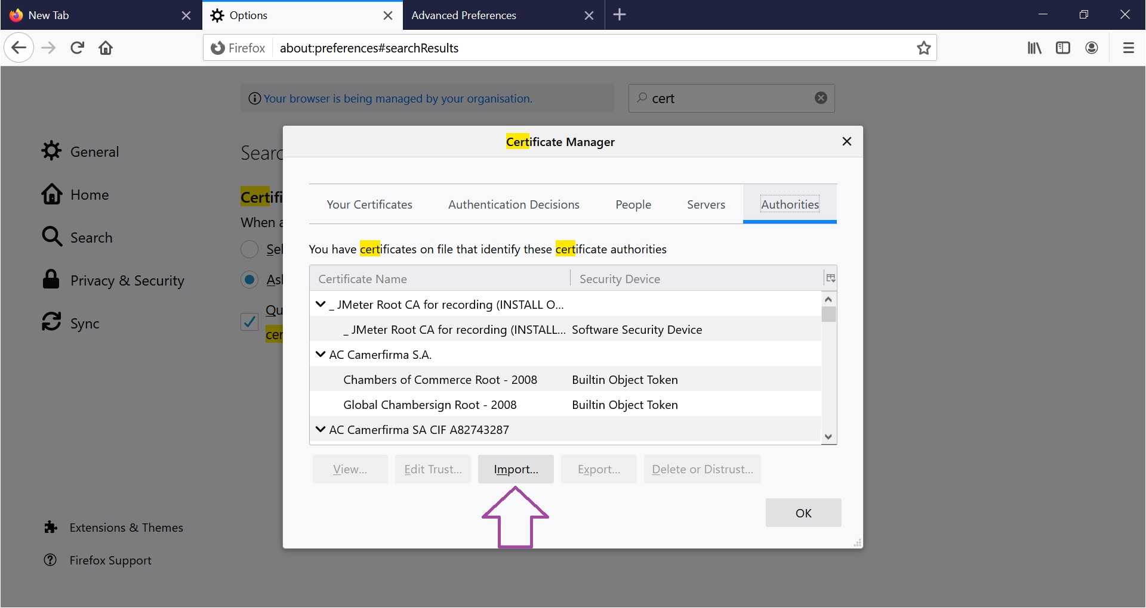Click the Home icon in toolbar

tap(106, 48)
